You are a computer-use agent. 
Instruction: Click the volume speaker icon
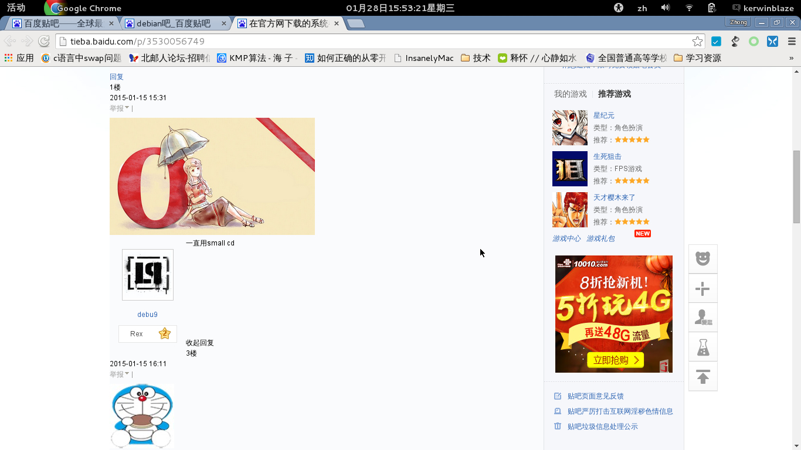666,8
